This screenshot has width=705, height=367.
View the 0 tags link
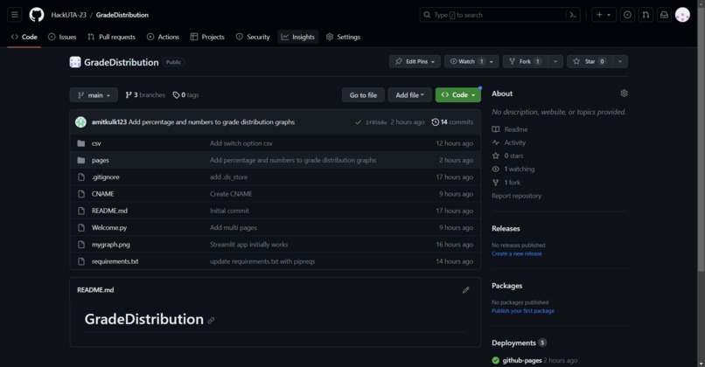tap(185, 94)
